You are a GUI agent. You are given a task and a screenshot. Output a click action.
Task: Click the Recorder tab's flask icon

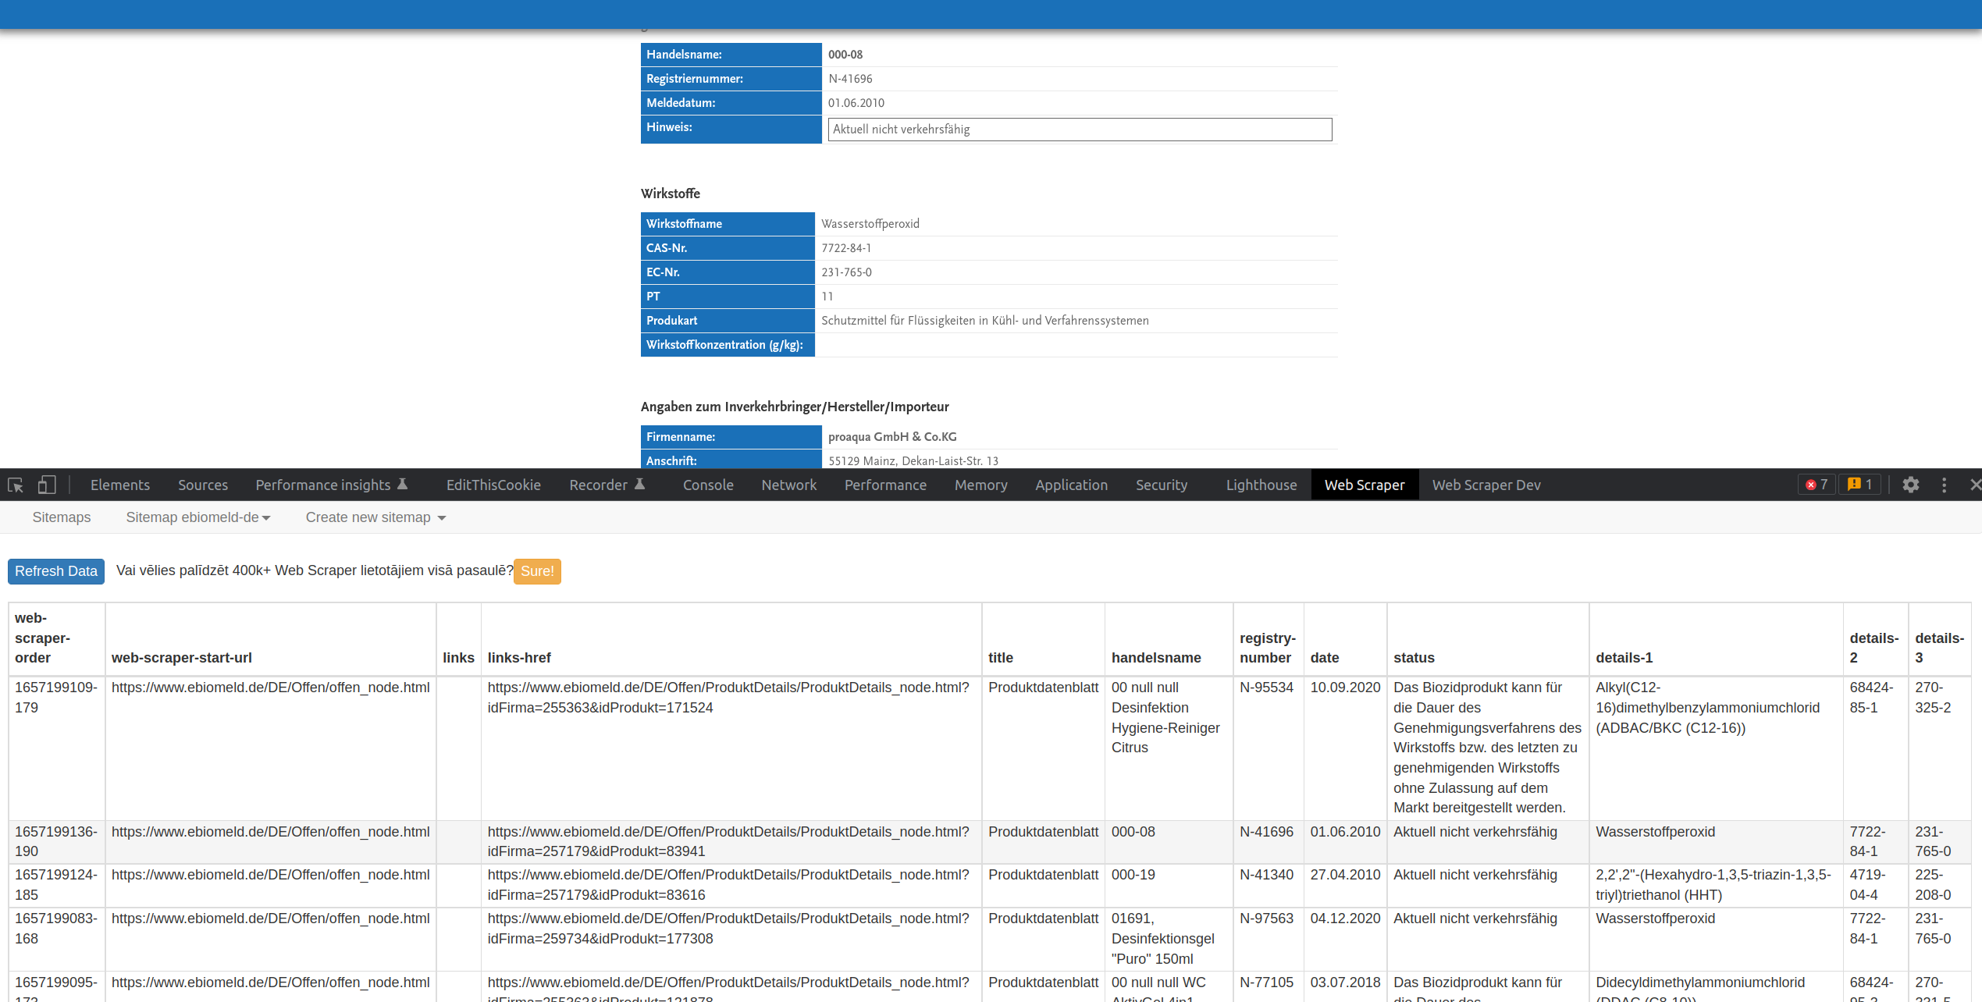[639, 485]
